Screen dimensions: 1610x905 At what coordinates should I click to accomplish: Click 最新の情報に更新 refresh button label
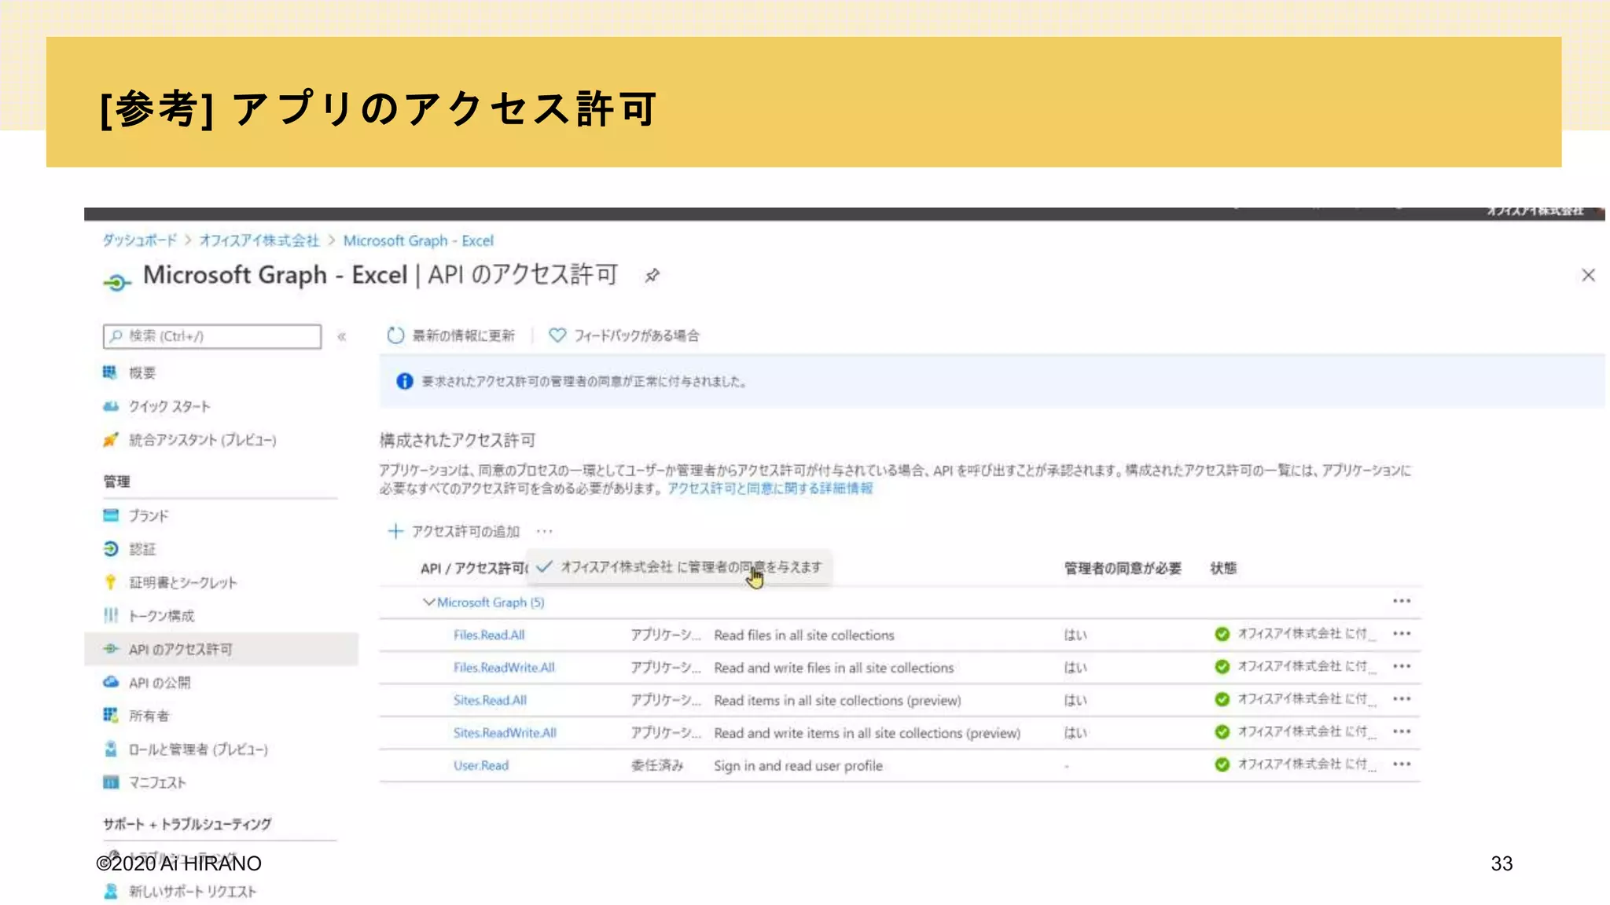463,335
